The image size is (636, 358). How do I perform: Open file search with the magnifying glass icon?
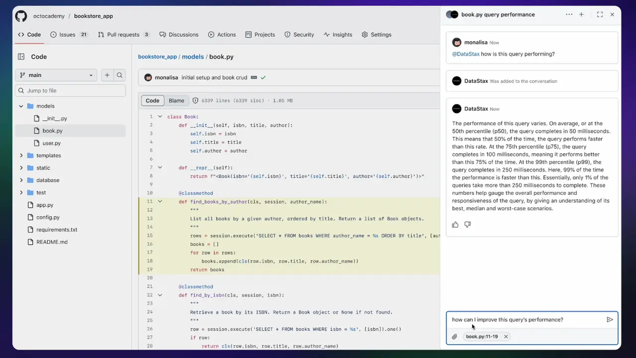[x=120, y=75]
